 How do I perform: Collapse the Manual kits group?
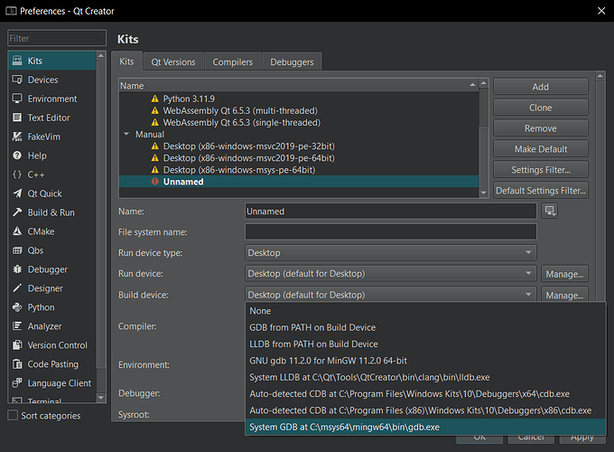coord(126,134)
